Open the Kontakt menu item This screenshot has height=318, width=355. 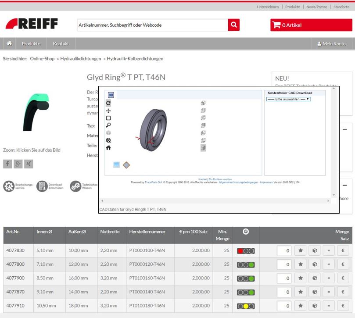(61, 44)
